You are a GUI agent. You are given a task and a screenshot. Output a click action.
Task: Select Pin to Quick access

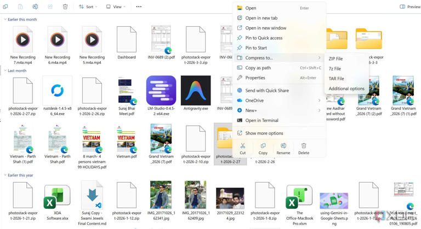point(279,38)
